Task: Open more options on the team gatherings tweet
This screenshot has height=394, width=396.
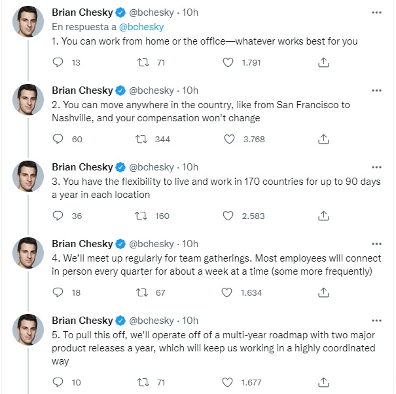Action: [376, 243]
